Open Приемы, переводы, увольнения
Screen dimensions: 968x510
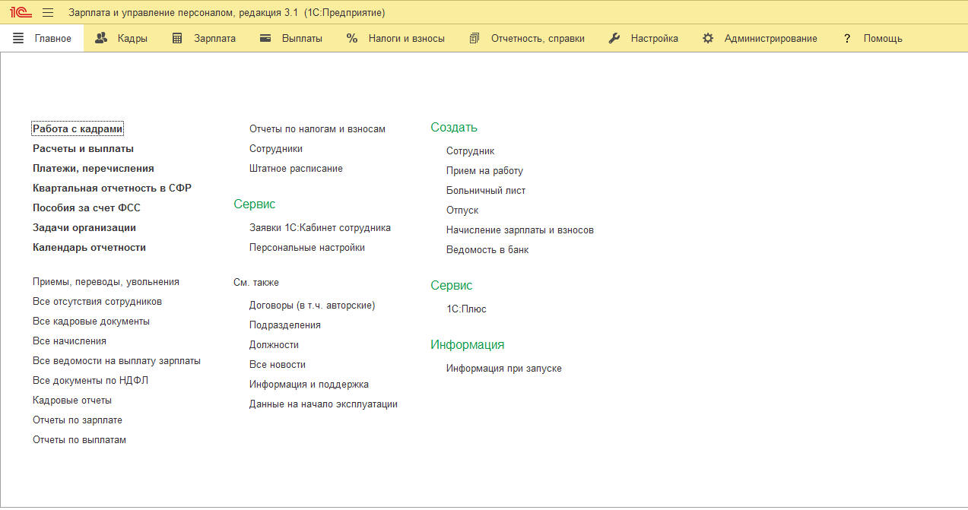point(106,282)
